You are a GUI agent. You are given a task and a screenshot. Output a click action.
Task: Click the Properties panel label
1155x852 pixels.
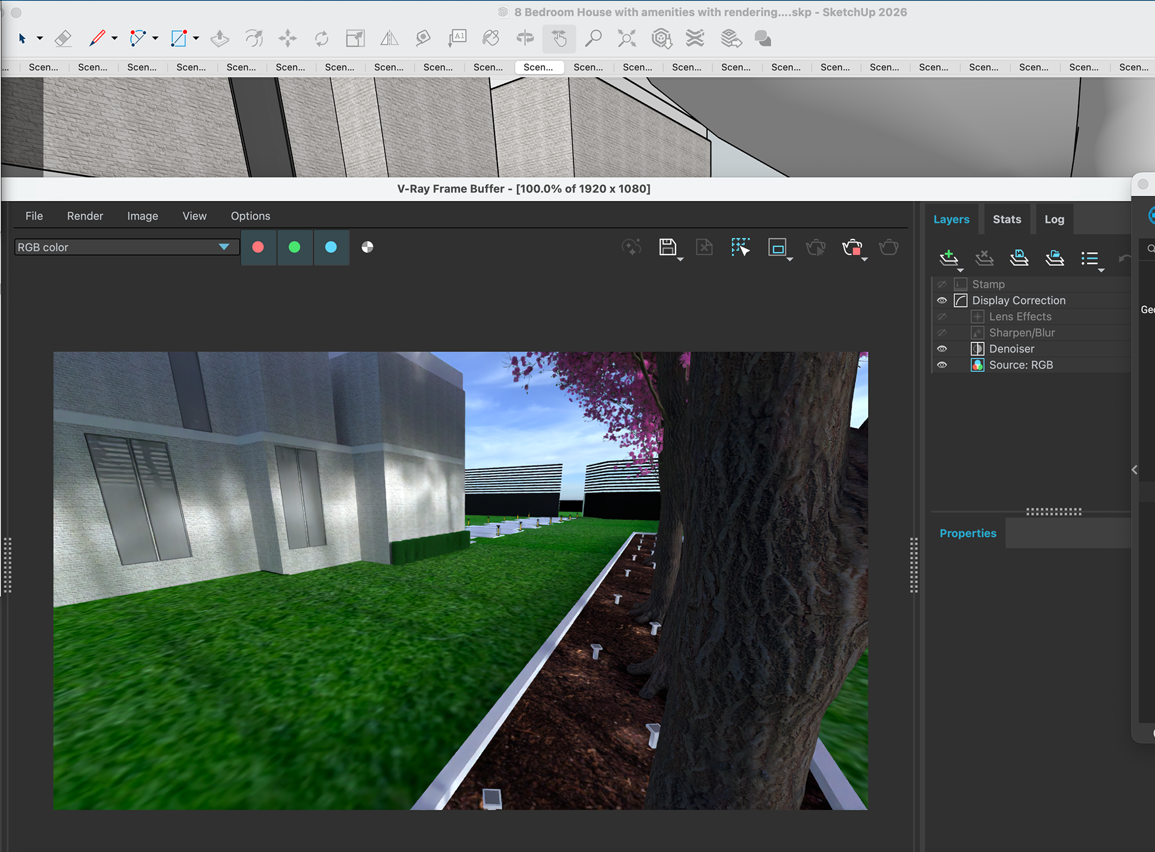pyautogui.click(x=967, y=534)
